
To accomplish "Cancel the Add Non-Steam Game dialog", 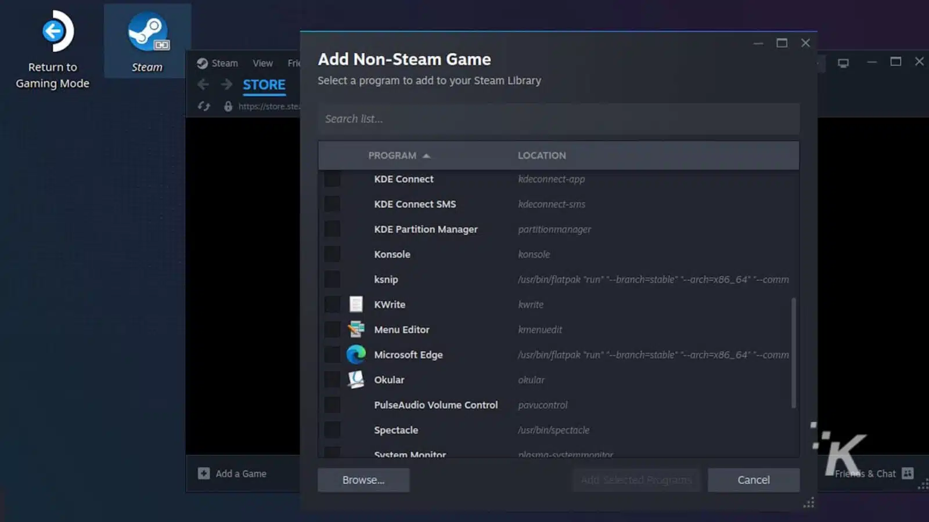I will click(x=753, y=480).
